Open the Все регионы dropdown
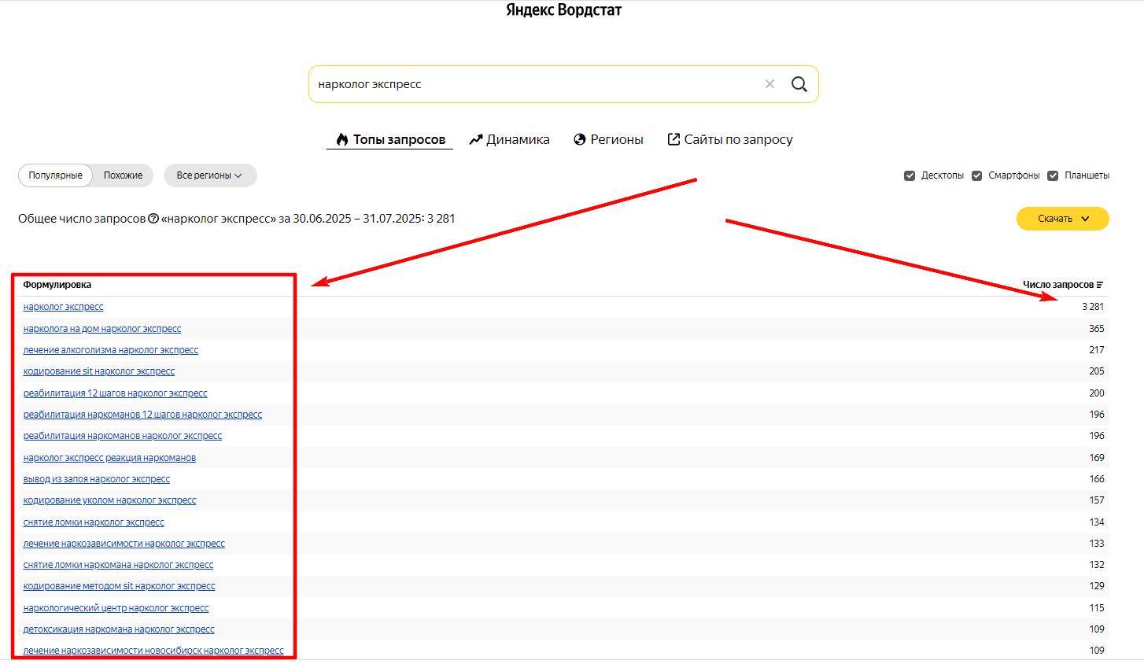 [209, 175]
